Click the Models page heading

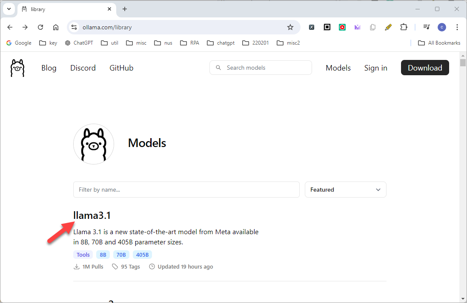pyautogui.click(x=147, y=143)
